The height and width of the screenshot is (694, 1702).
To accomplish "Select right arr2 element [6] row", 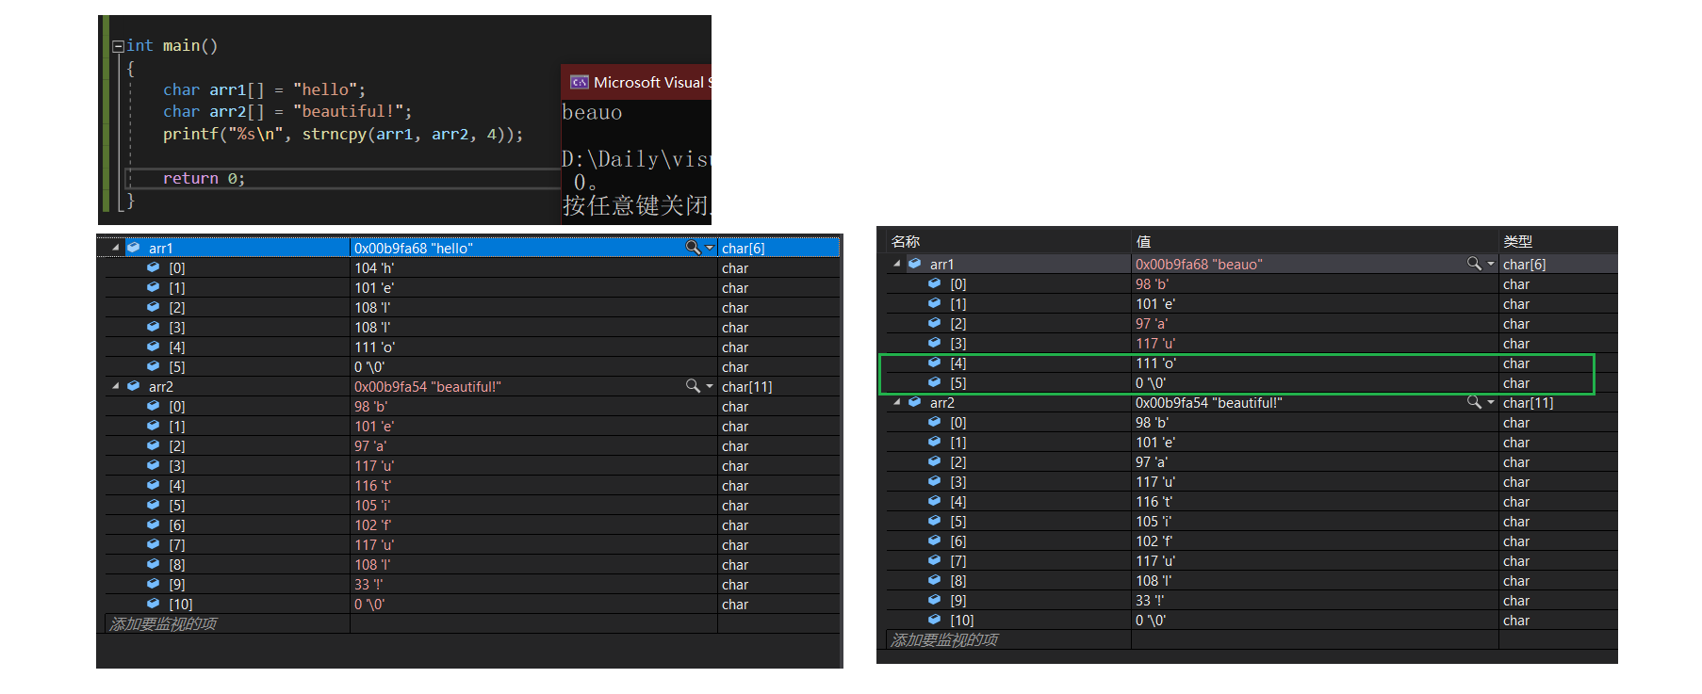I will pos(1252,541).
